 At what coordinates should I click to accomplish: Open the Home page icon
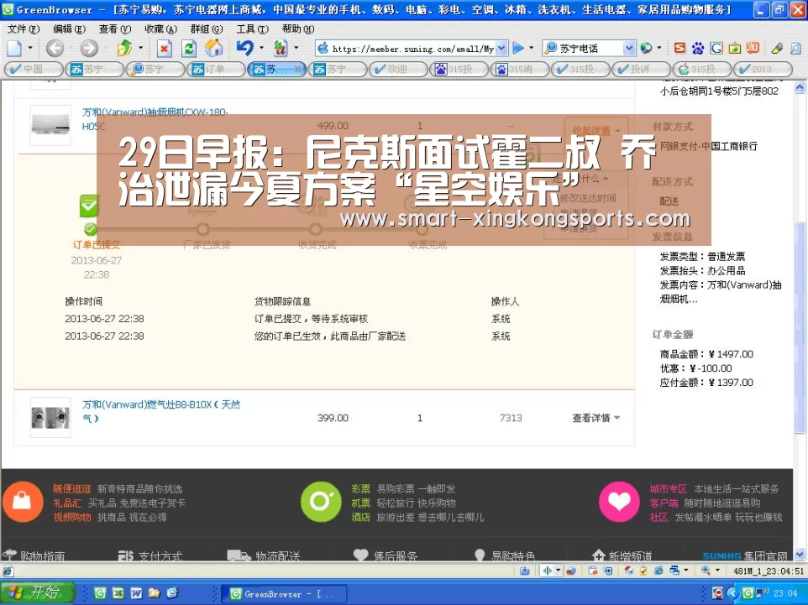[213, 49]
